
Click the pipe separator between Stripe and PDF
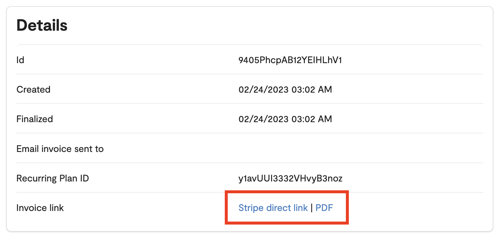point(312,208)
